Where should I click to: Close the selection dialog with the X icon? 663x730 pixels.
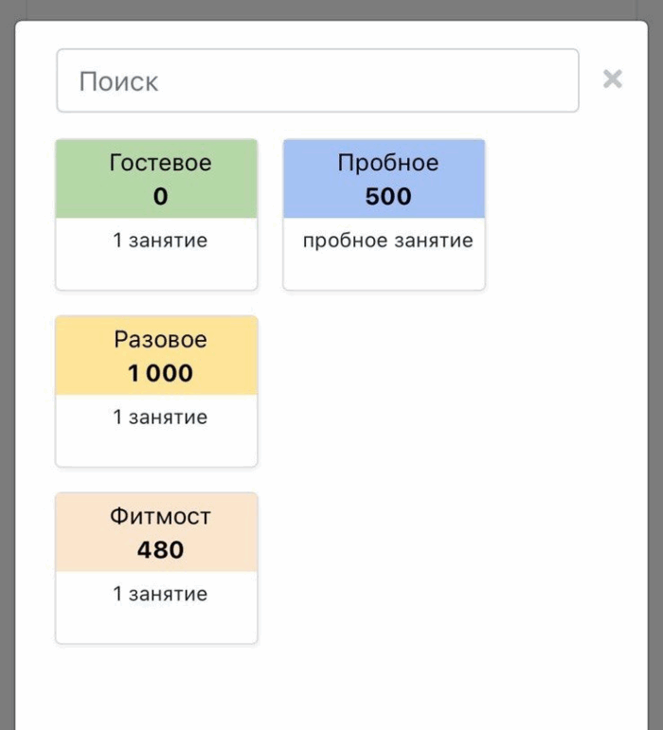click(x=613, y=80)
